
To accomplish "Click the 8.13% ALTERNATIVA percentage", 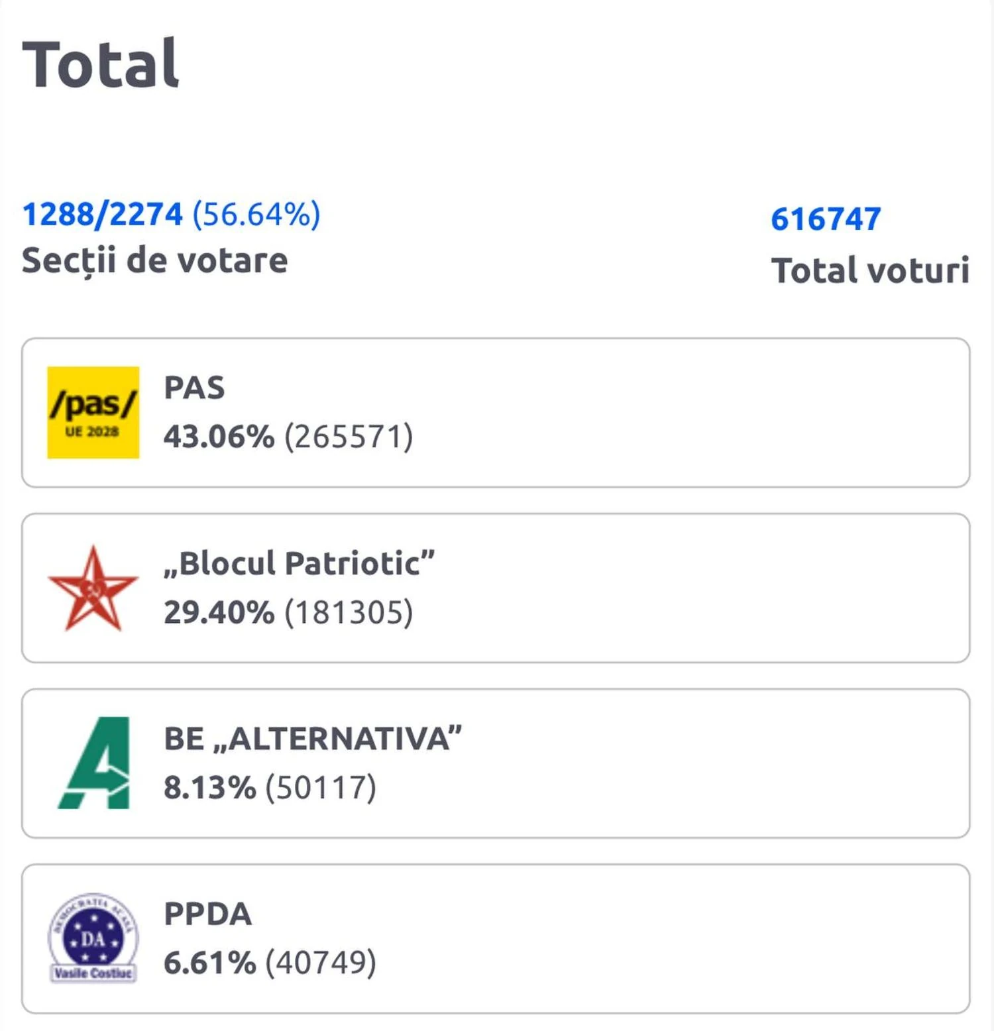I will (x=209, y=787).
